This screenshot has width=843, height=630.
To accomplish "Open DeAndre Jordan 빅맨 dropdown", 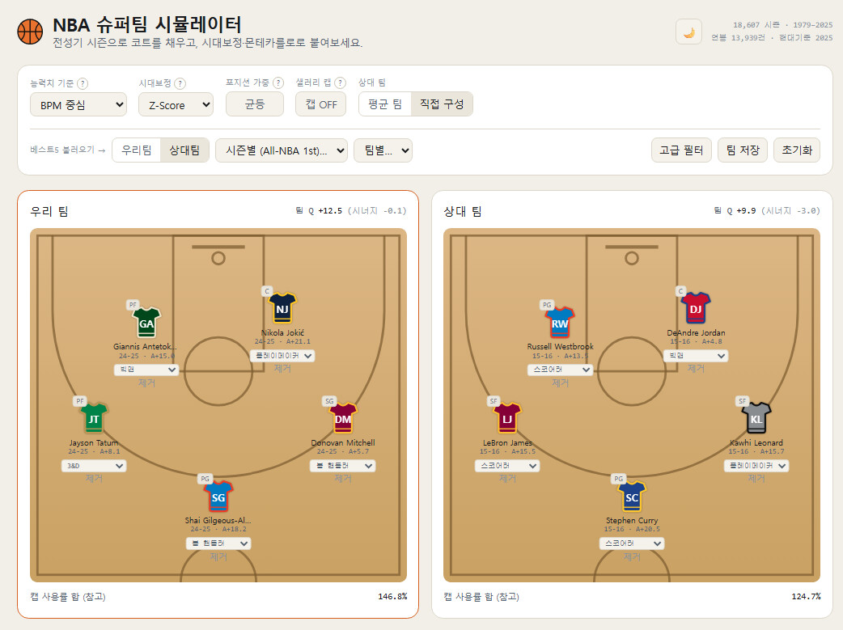I will point(696,356).
